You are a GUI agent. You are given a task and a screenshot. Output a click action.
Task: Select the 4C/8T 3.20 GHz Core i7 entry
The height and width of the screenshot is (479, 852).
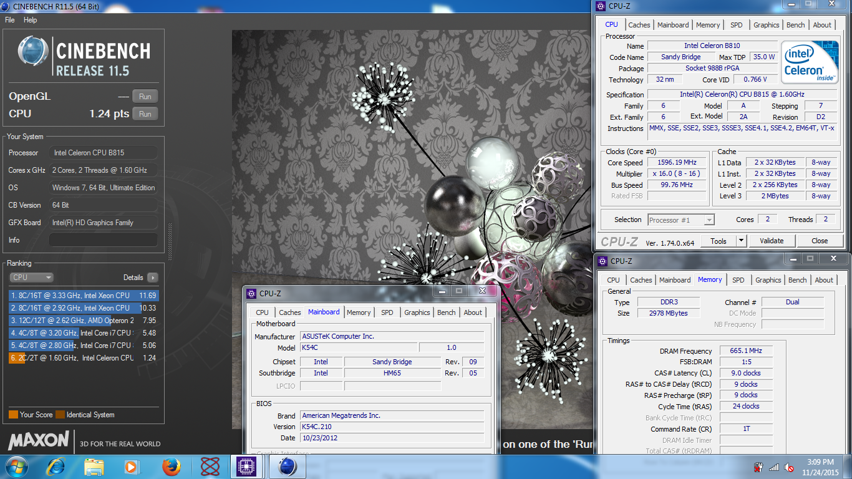[84, 333]
